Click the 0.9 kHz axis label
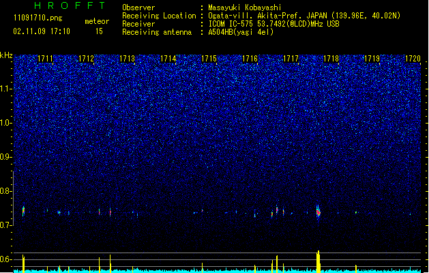 coord(6,157)
